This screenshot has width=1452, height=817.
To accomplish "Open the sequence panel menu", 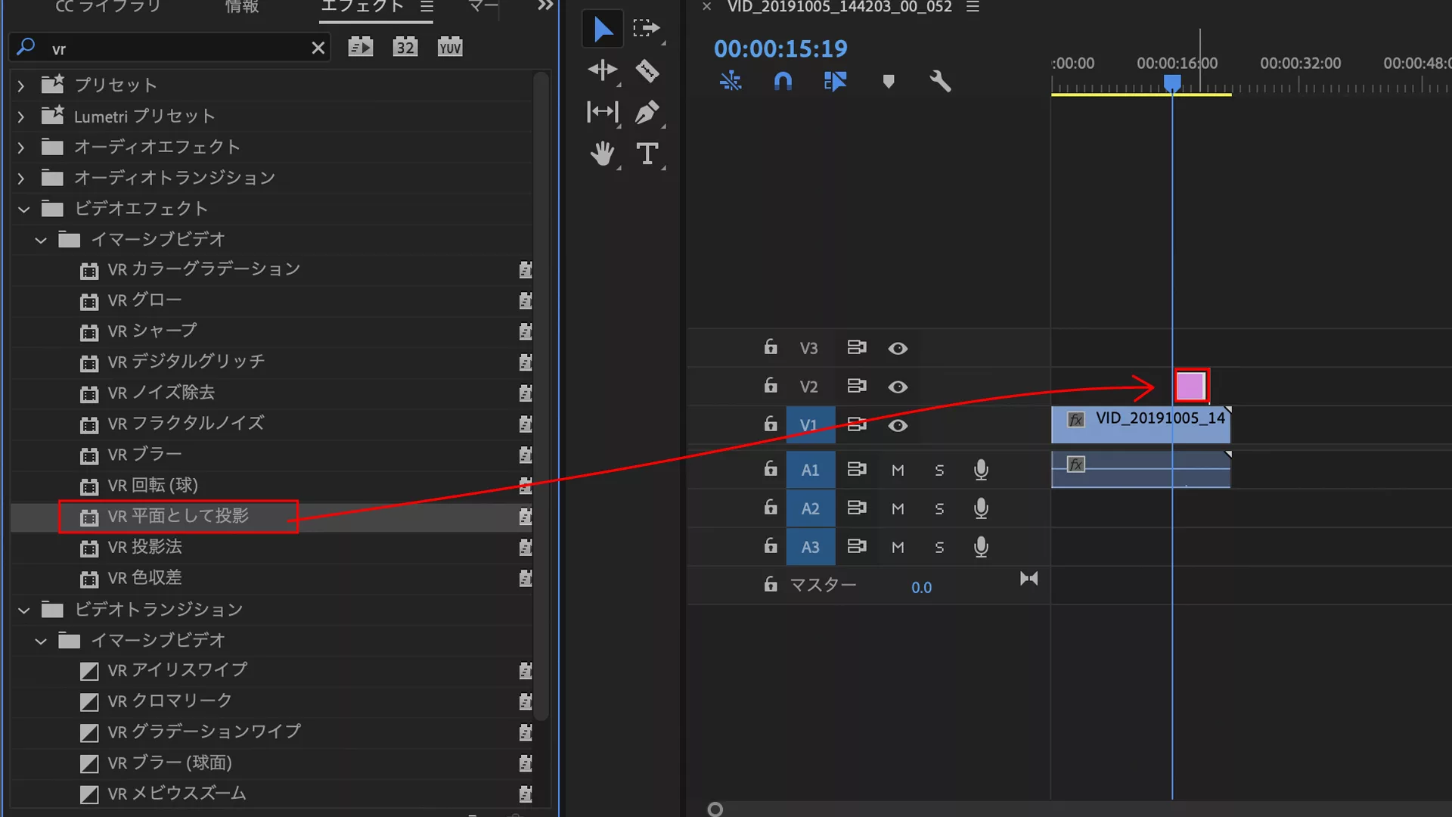I will tap(973, 7).
